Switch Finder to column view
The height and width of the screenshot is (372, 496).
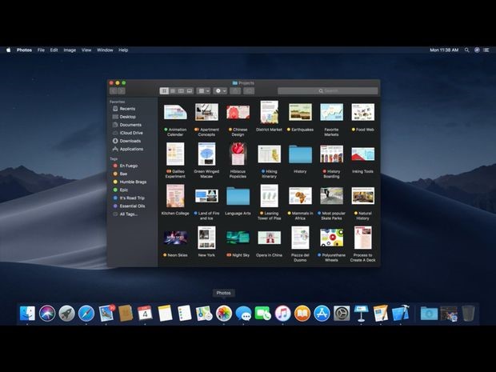(181, 91)
